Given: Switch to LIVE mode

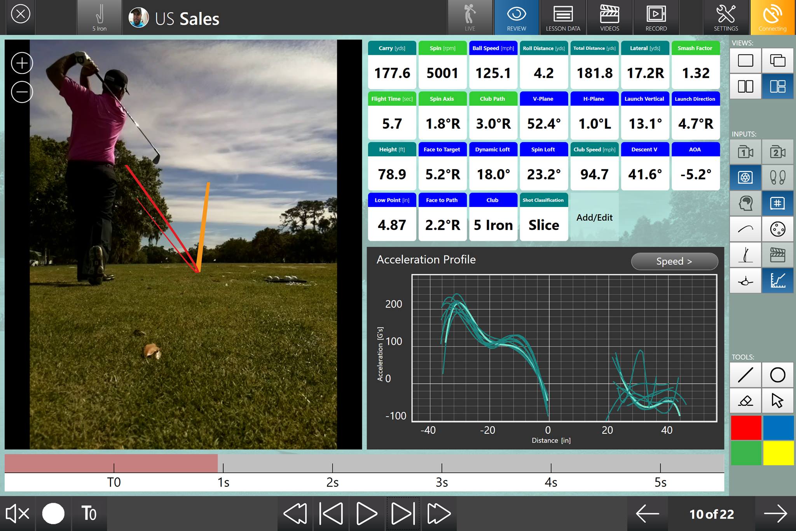Looking at the screenshot, I should pos(470,18).
